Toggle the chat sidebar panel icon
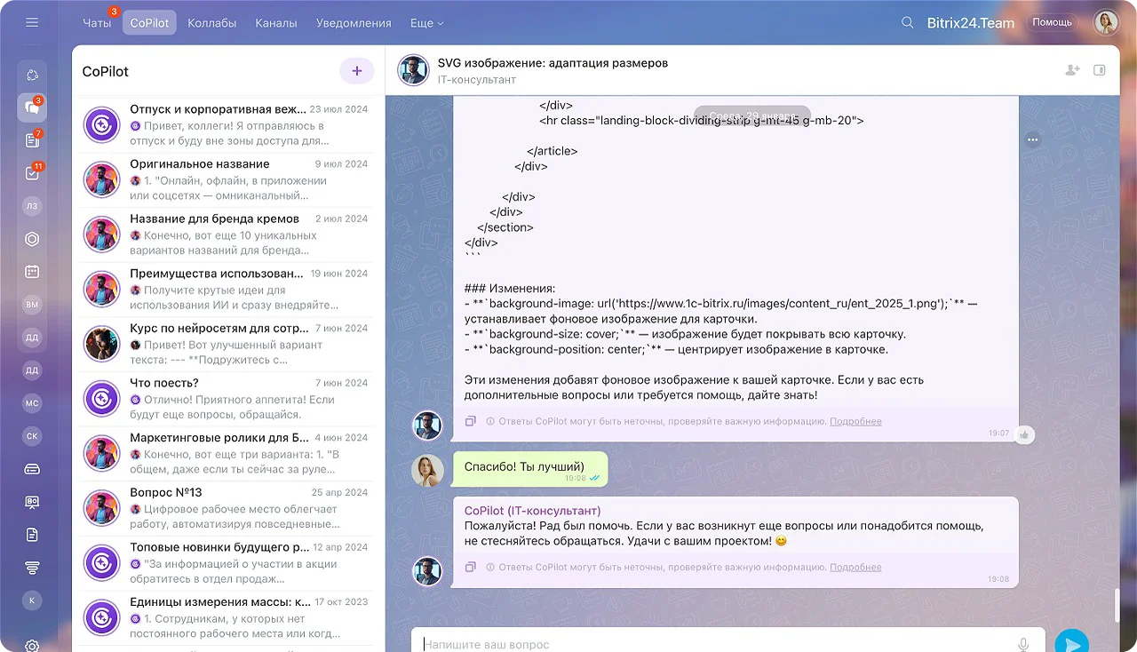 pyautogui.click(x=1100, y=70)
